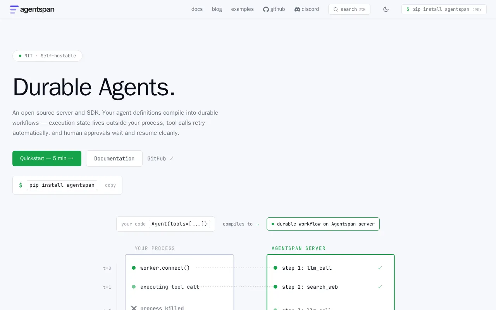Open the github link in header
This screenshot has width=496, height=310.
pyautogui.click(x=274, y=9)
